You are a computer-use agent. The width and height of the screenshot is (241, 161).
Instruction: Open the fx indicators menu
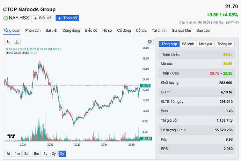click(17, 42)
